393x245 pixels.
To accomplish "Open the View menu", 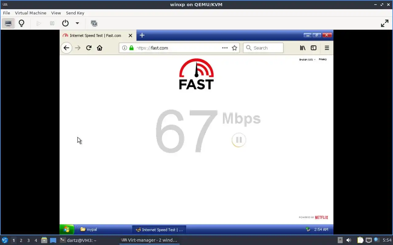I will 56,13.
